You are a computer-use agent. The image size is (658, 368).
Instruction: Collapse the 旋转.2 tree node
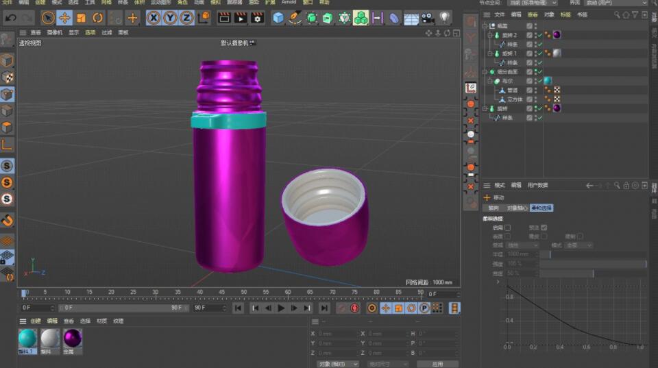pos(489,35)
